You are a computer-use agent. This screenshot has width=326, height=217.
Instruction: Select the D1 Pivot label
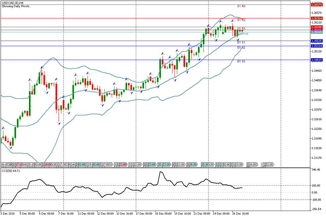[x=243, y=34]
